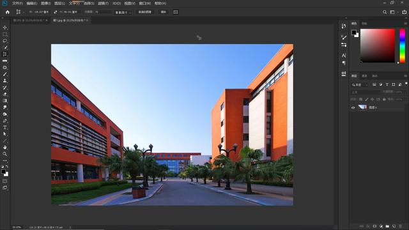Click the Home icon in options bar
Screen dimensions: 409x230
(7, 12)
